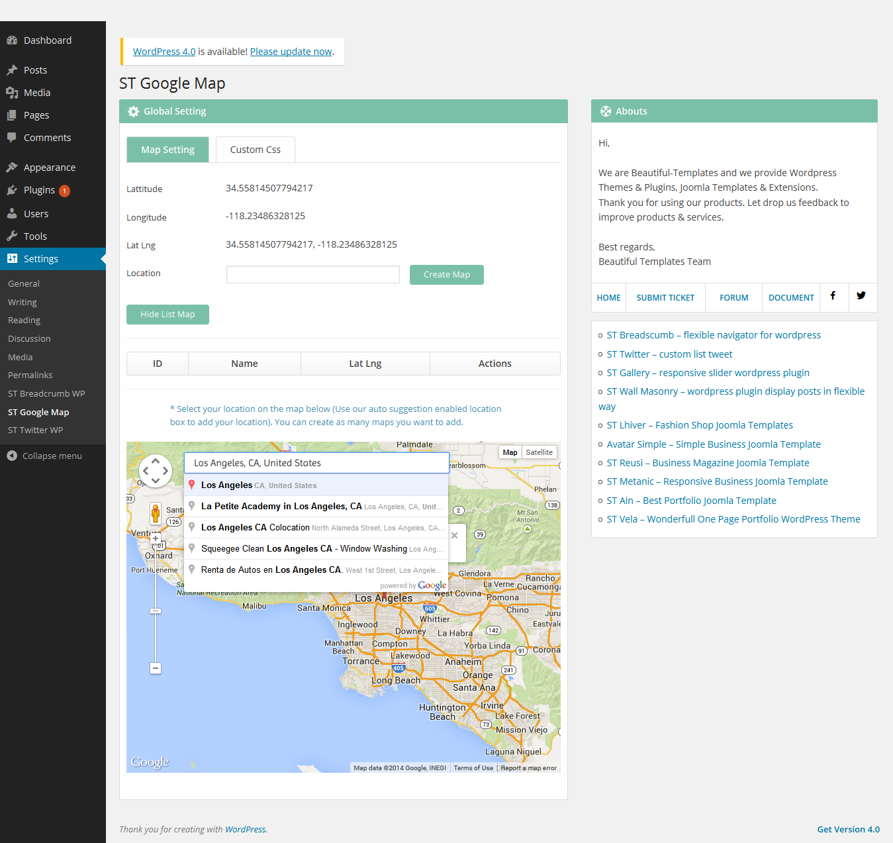The width and height of the screenshot is (893, 843).
Task: Click the Create Map button
Action: [x=447, y=275]
